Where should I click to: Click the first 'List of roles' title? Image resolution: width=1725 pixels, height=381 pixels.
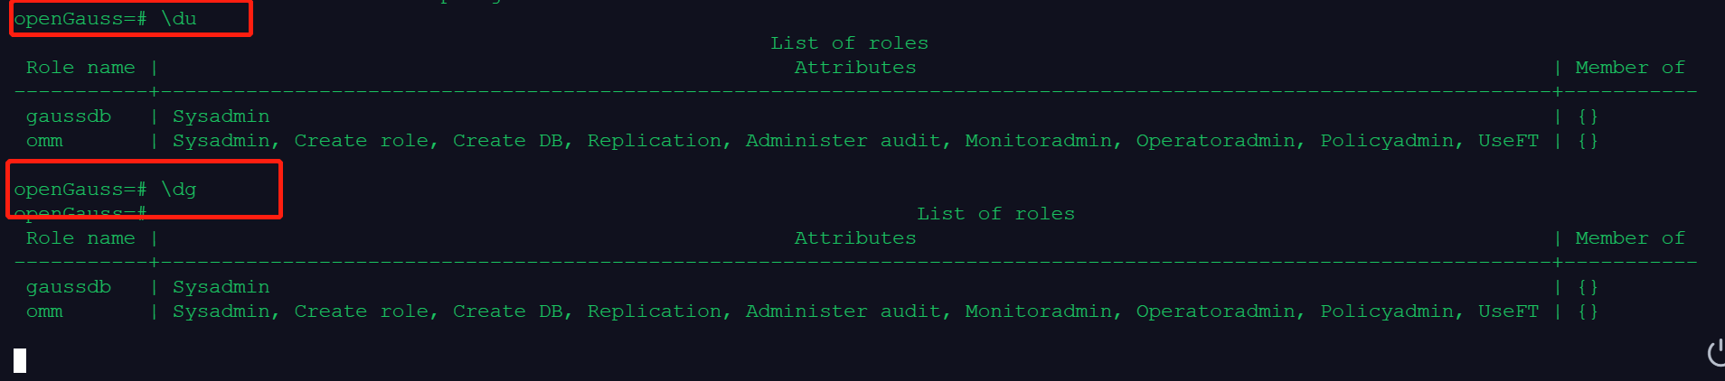click(849, 43)
